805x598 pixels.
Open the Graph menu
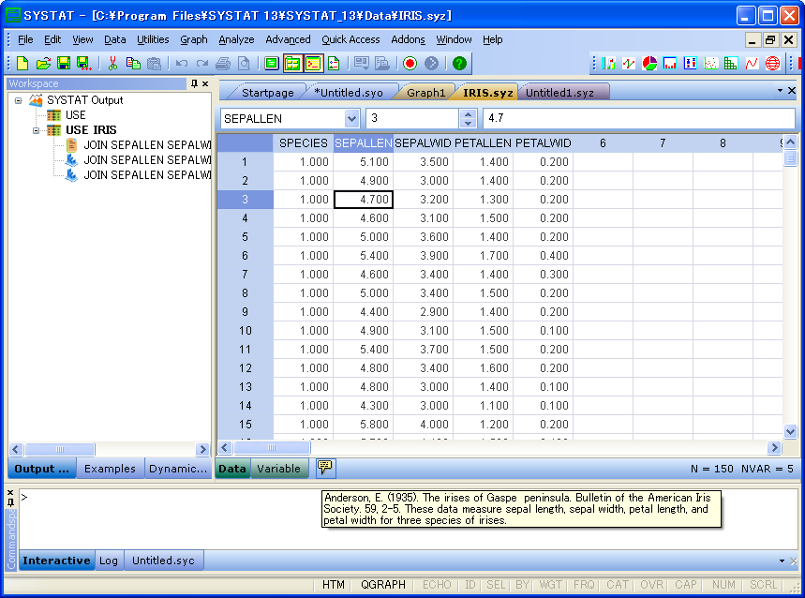coord(194,39)
